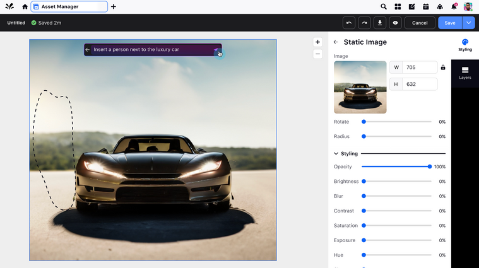Click the Sprinklr logo icon
This screenshot has width=479, height=268.
tap(9, 6)
